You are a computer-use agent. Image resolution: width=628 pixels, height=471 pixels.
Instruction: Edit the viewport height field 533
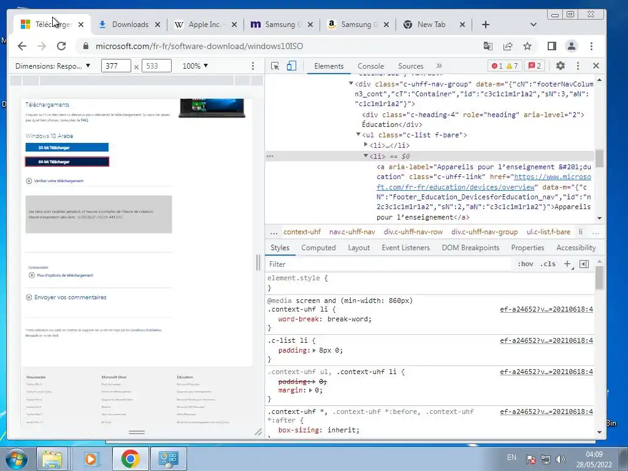(x=156, y=66)
